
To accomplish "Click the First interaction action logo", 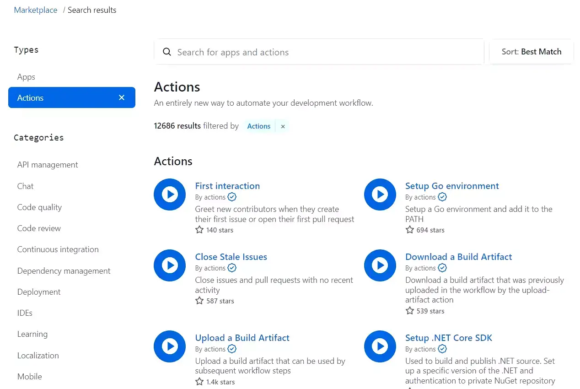I will 170,194.
